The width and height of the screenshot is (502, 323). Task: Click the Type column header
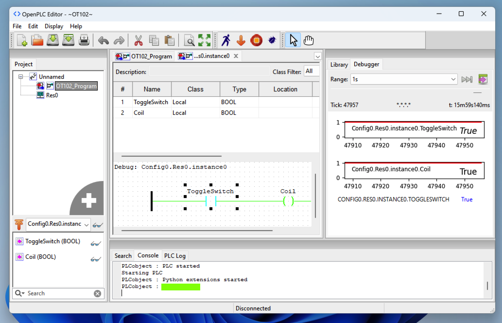point(239,90)
